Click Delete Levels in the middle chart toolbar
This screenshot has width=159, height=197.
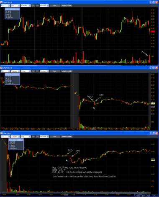pyautogui.click(x=67, y=71)
